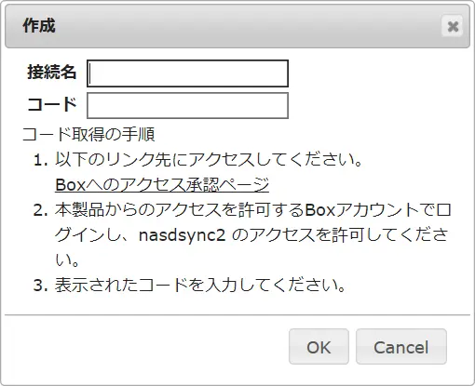The height and width of the screenshot is (386, 475).
Task: Click the コード field label
Action: (51, 104)
